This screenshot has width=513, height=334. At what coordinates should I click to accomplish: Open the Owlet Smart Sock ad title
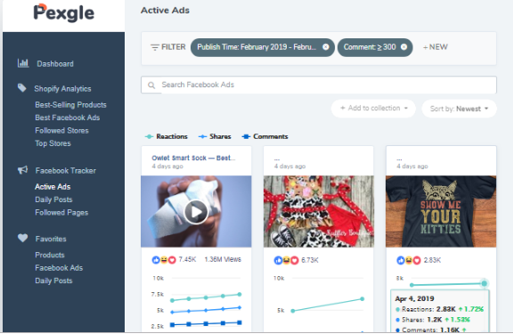(x=193, y=158)
